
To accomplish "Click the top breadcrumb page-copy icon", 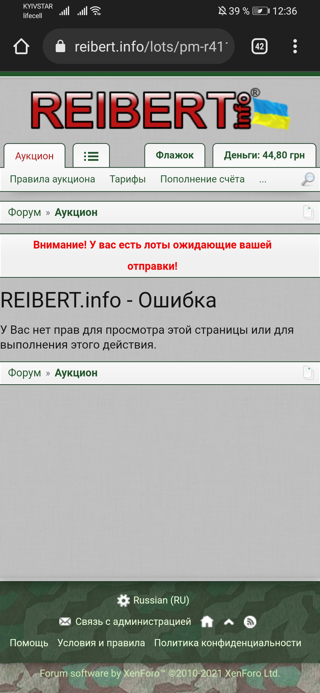I will click(x=308, y=212).
